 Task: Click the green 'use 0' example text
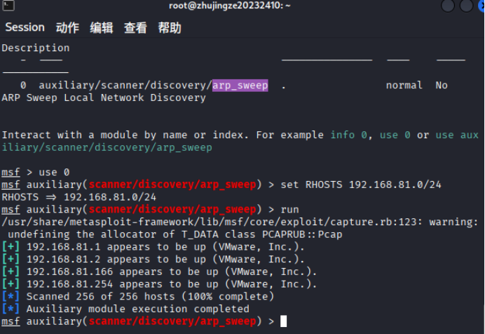pos(395,135)
